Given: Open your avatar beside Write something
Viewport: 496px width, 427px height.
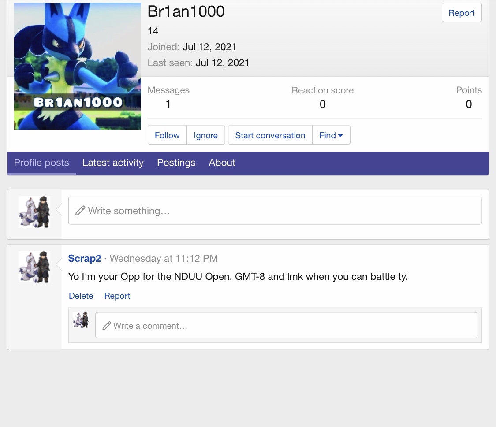Looking at the screenshot, I should point(34,212).
